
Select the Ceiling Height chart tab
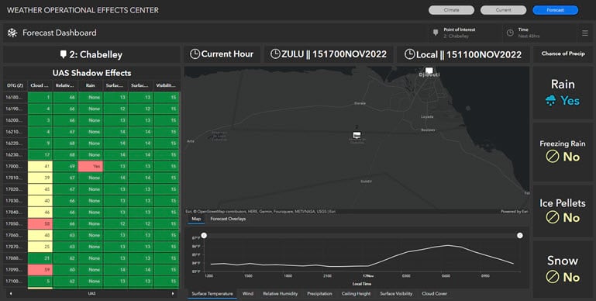pyautogui.click(x=356, y=293)
